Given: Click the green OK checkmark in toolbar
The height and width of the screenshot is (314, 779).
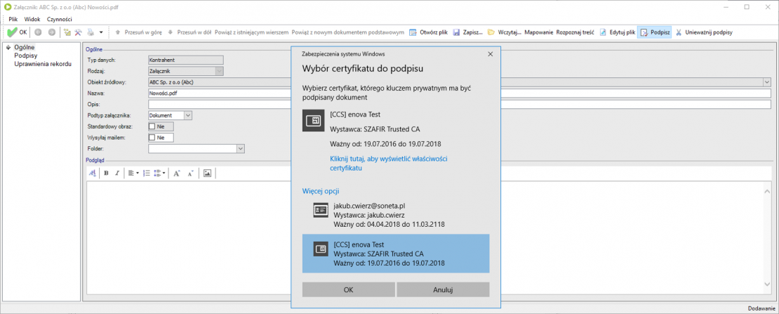Looking at the screenshot, I should point(12,32).
